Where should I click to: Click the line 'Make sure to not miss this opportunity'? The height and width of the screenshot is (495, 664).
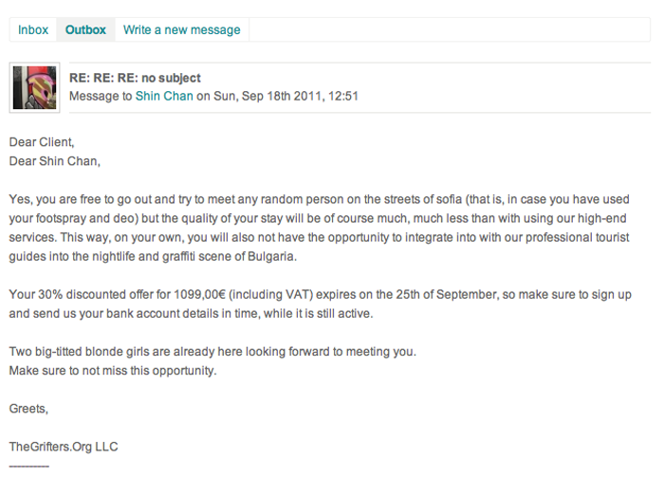(113, 370)
